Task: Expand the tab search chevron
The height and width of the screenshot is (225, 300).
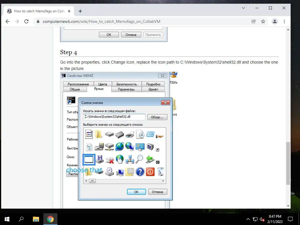Action: click(x=243, y=8)
